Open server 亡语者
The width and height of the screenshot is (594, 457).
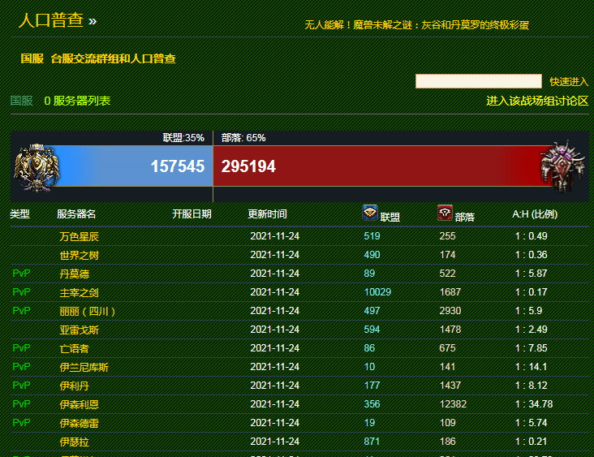75,348
